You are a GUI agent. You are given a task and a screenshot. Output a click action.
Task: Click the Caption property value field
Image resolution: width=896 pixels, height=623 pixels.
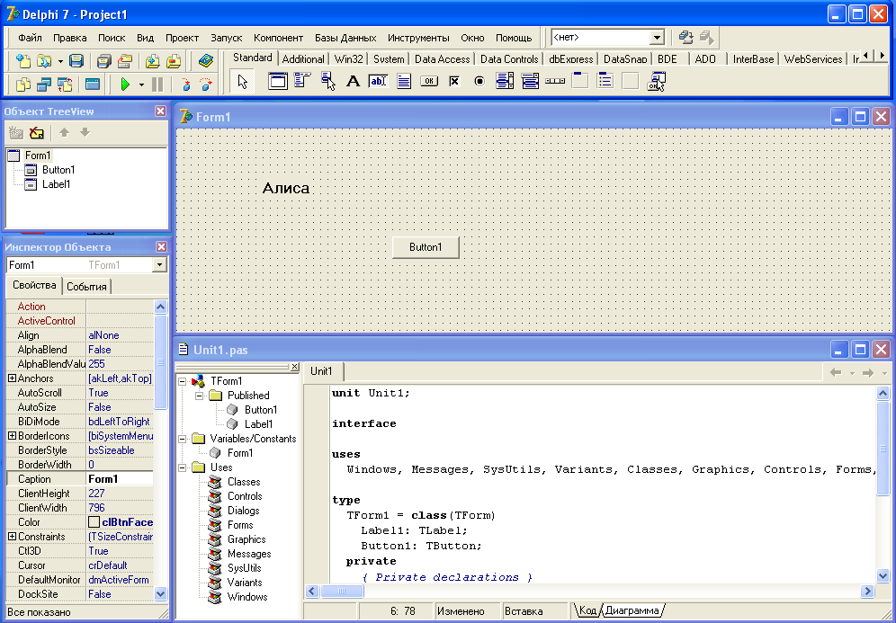coord(120,479)
